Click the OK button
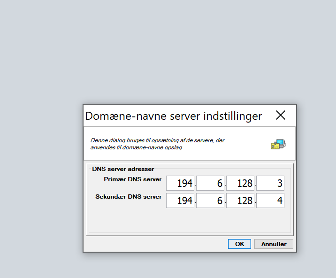This screenshot has width=336, height=278. pos(239,244)
